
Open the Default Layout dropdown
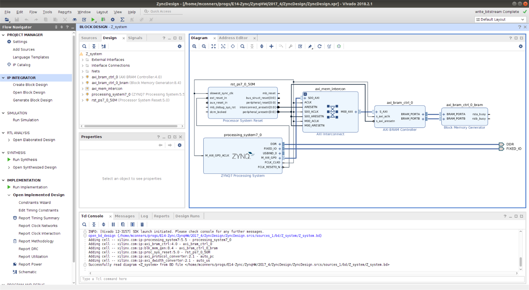coord(500,20)
